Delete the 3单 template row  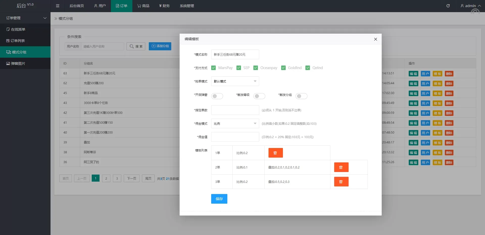click(341, 182)
